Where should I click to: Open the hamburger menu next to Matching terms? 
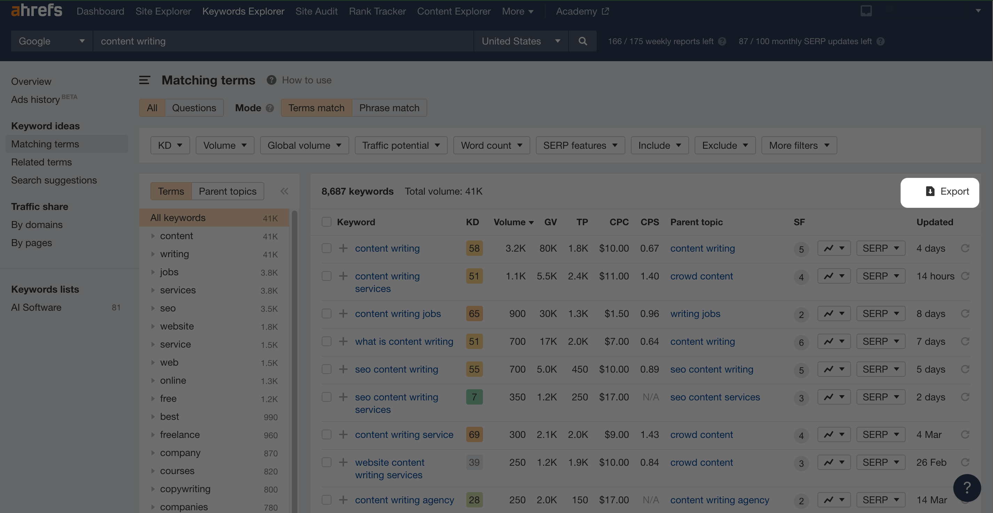pos(144,80)
